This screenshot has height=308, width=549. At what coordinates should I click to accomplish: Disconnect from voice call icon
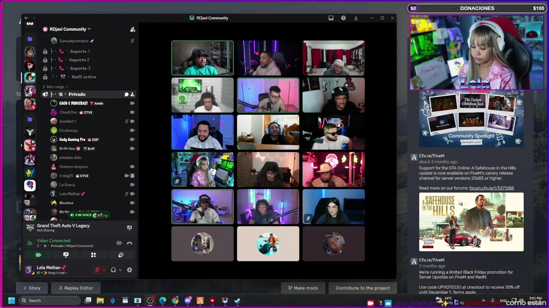130,243
